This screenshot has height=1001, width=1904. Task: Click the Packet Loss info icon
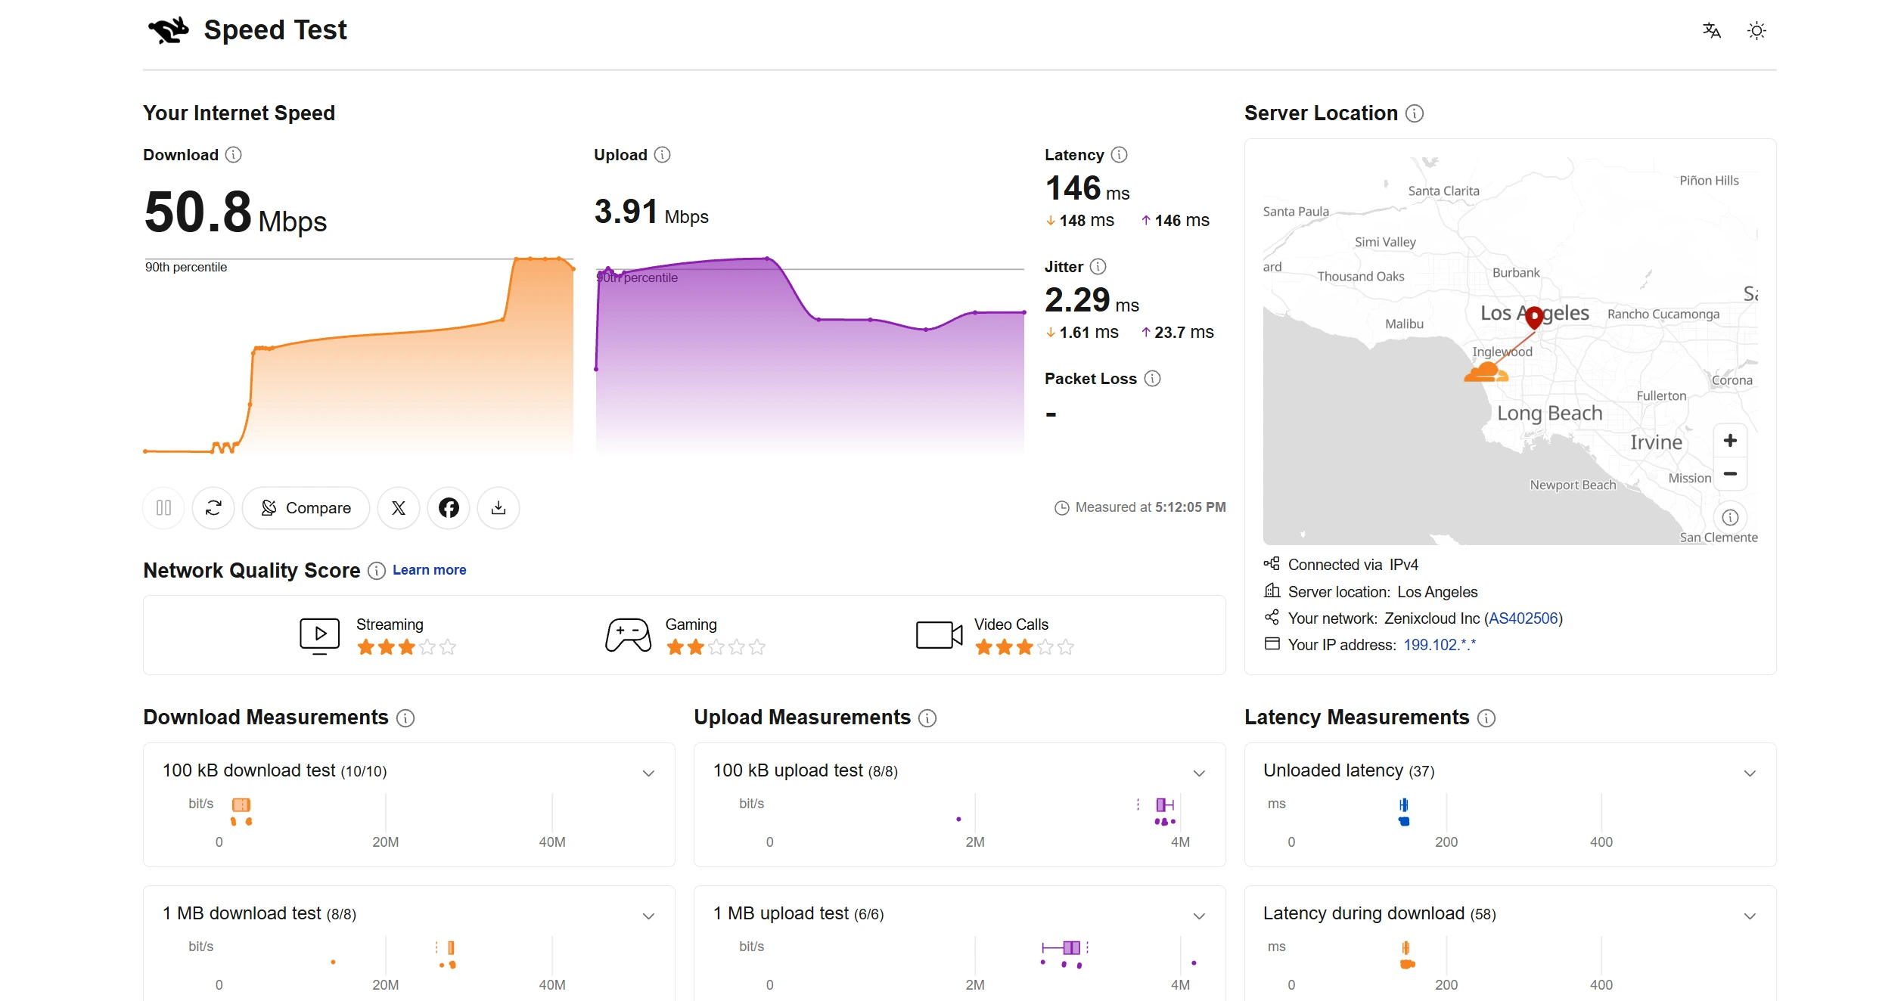[1153, 379]
